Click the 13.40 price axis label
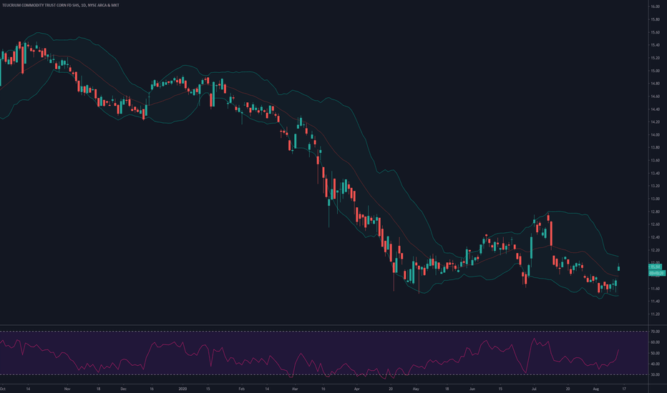This screenshot has height=393, width=667. 655,174
